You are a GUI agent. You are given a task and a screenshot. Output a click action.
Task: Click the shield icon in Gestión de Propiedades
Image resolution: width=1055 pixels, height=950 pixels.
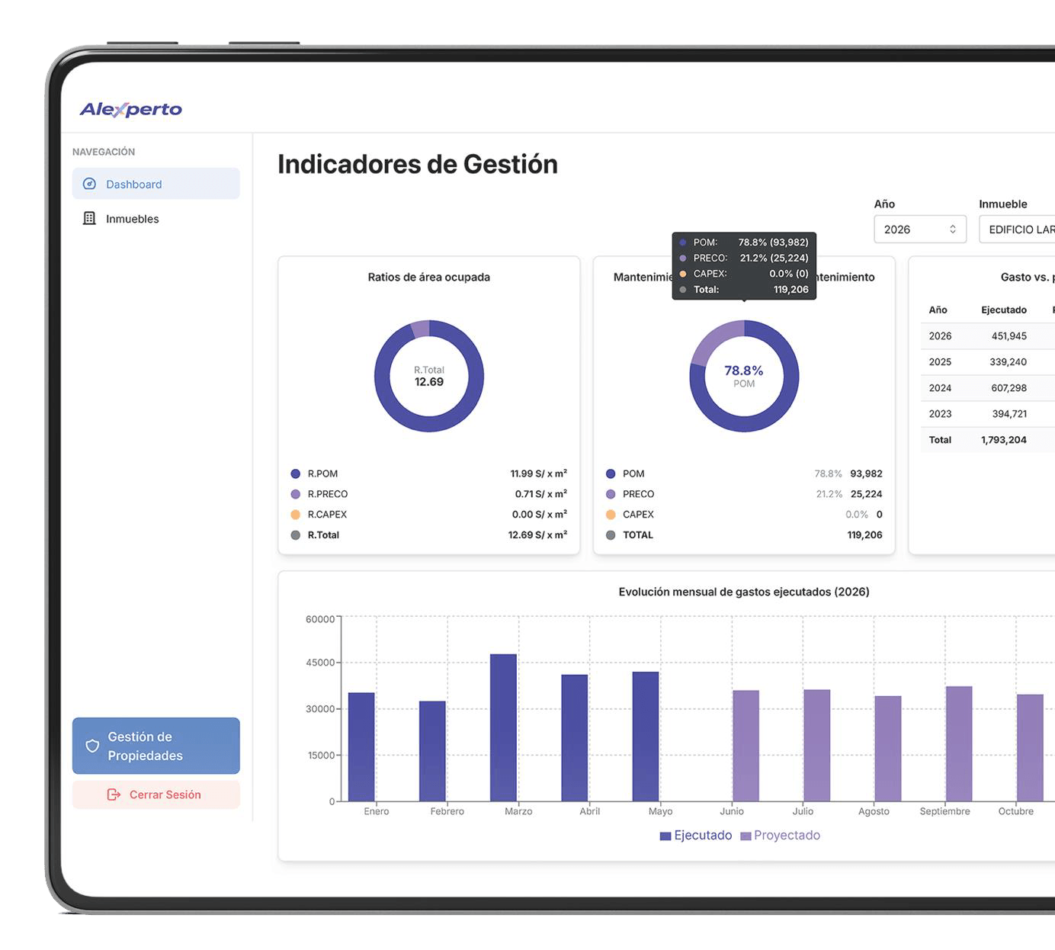pyautogui.click(x=92, y=746)
